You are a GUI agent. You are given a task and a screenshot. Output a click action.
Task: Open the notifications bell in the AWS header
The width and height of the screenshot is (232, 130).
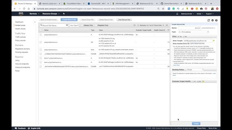[177, 14]
